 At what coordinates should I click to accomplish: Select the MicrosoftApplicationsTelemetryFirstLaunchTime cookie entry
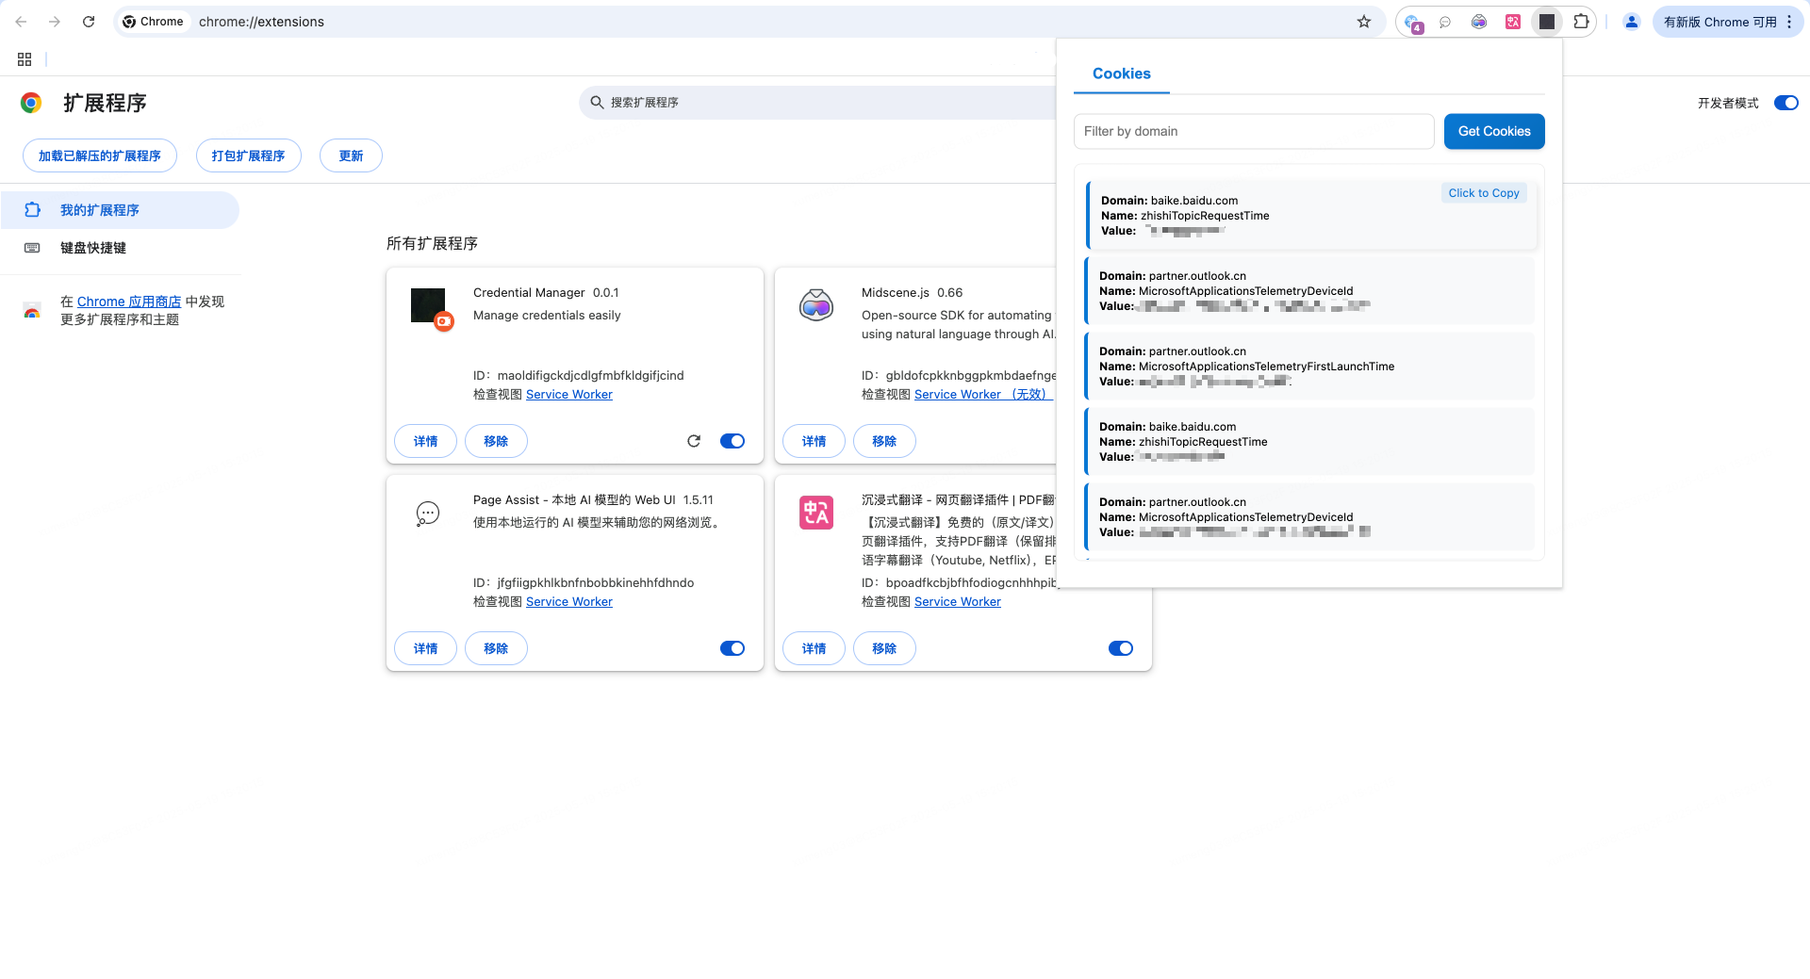click(x=1309, y=367)
